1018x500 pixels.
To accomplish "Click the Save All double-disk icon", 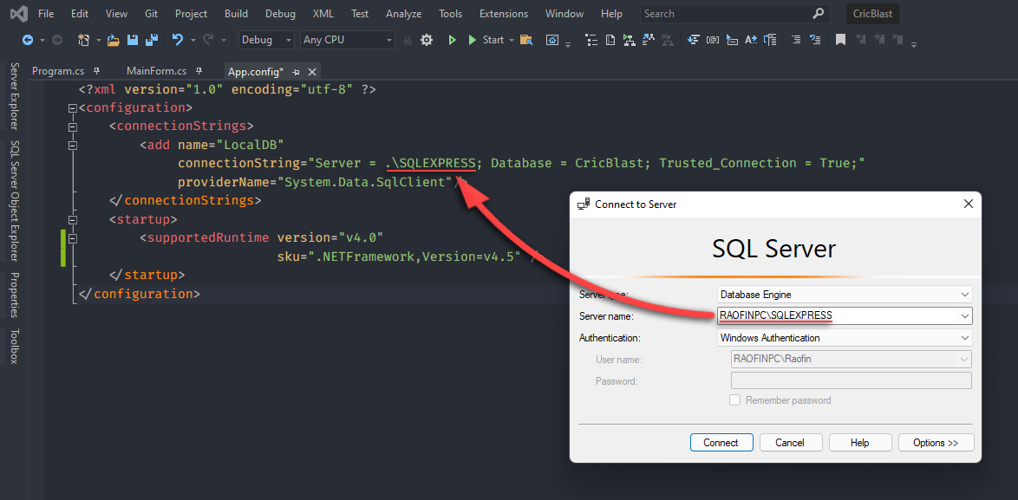I will [x=152, y=40].
